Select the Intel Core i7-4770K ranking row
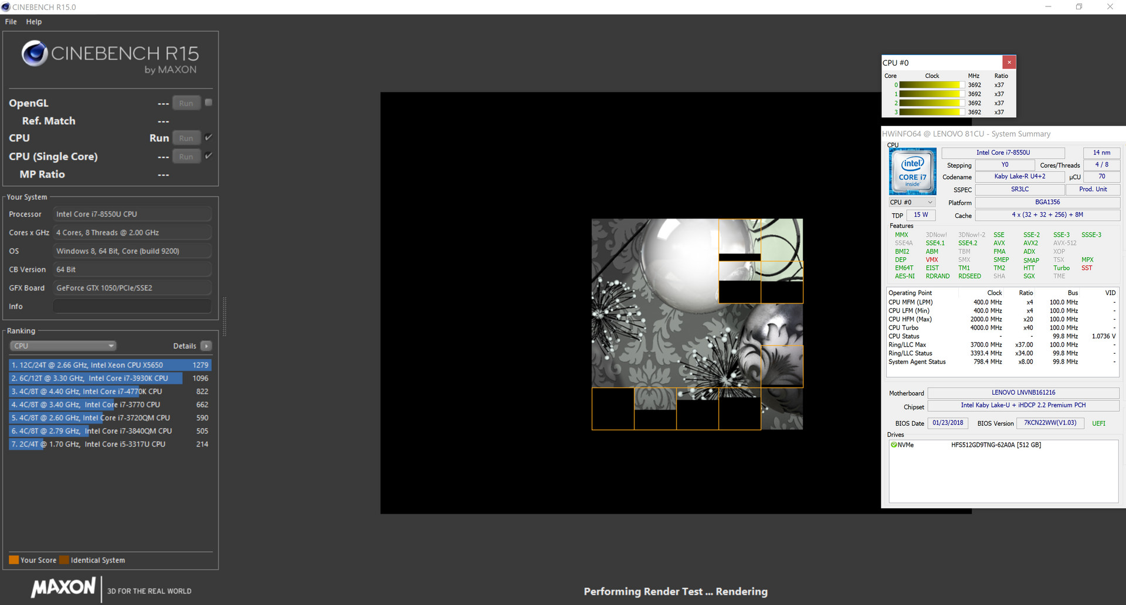This screenshot has height=605, width=1126. [110, 391]
